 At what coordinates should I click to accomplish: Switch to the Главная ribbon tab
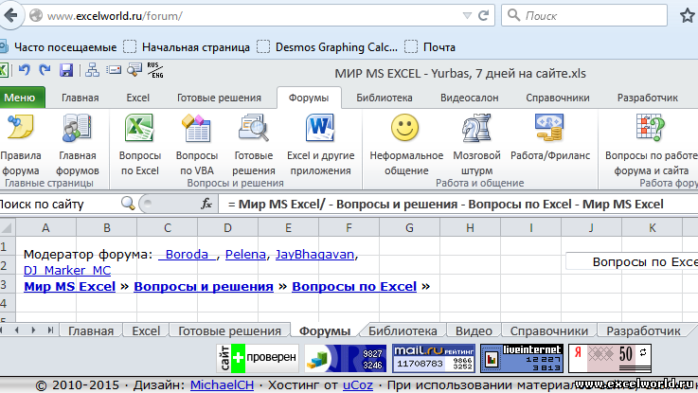(81, 98)
